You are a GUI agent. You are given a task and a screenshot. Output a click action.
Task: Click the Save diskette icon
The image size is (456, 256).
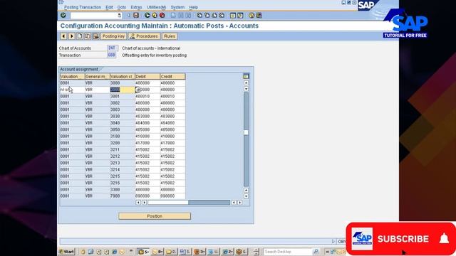pyautogui.click(x=136, y=16)
